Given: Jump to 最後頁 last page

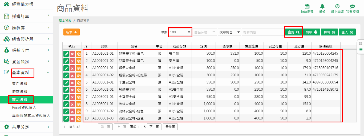Looking at the screenshot, I should click(x=170, y=127).
